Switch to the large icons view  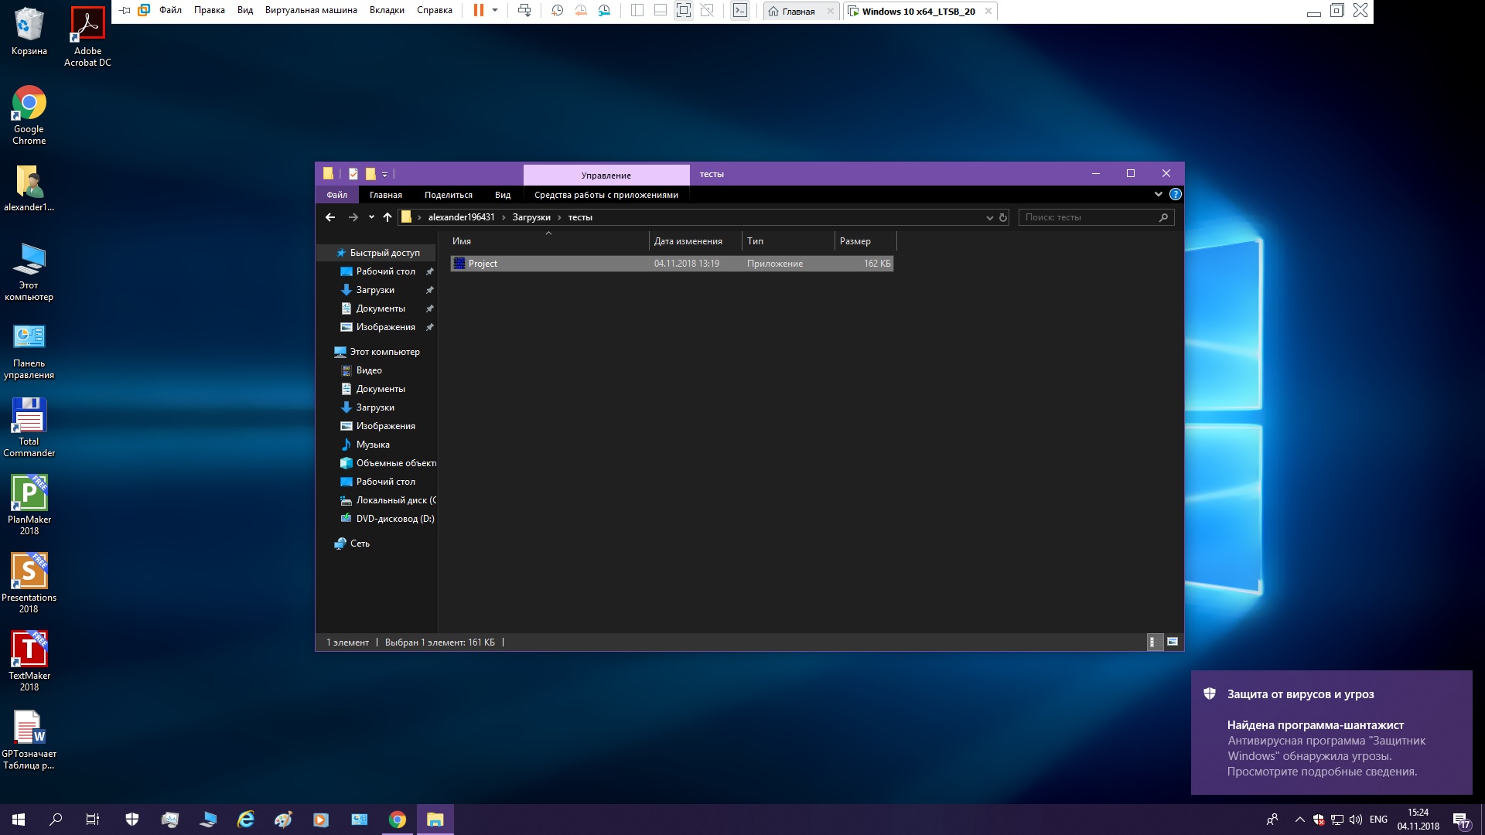coord(1173,642)
